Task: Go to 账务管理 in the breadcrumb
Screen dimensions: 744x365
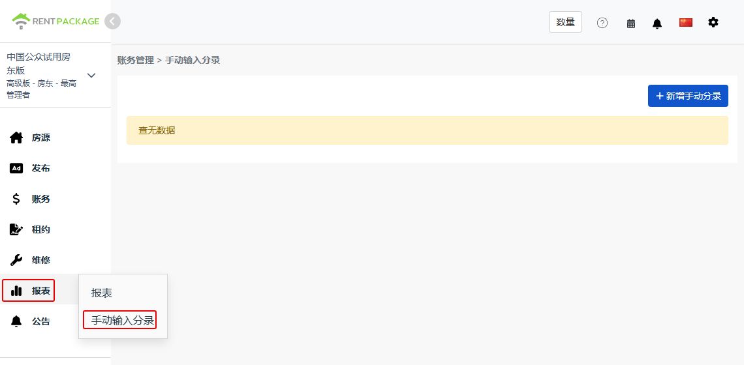Action: [136, 60]
